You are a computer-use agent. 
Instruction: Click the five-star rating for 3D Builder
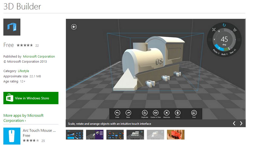(x=25, y=45)
